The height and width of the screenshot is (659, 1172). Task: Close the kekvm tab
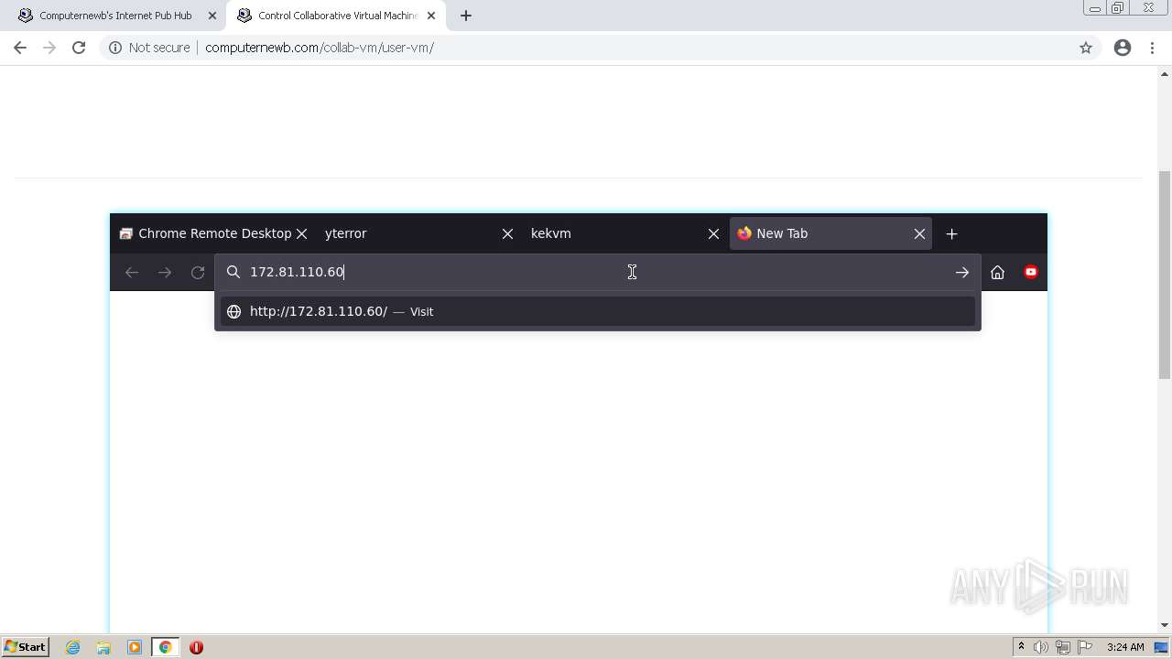point(713,233)
